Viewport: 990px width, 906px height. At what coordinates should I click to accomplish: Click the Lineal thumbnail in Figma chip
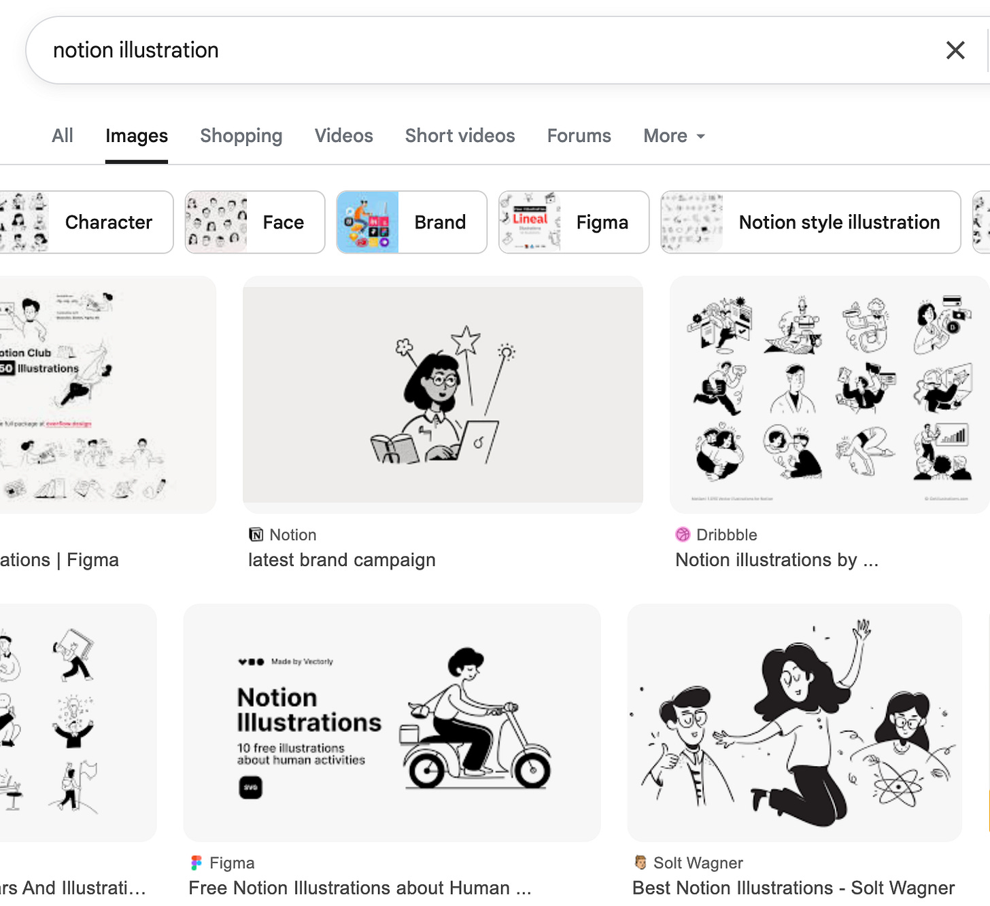click(530, 222)
